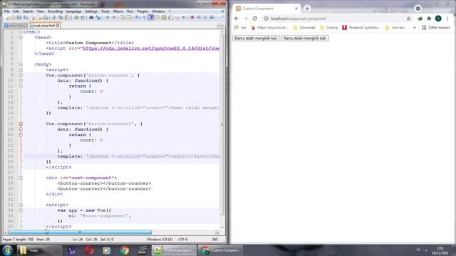Collapse red fold marker at button-counter2 line 18
This screenshot has height=256, width=456.
click(21, 124)
